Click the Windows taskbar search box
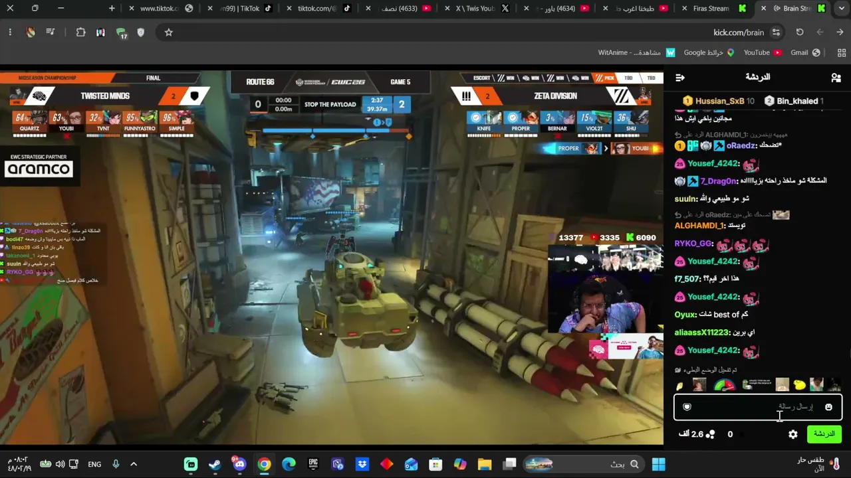 click(584, 464)
